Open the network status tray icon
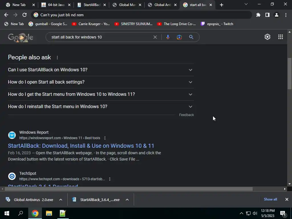The image size is (292, 219). point(248,213)
